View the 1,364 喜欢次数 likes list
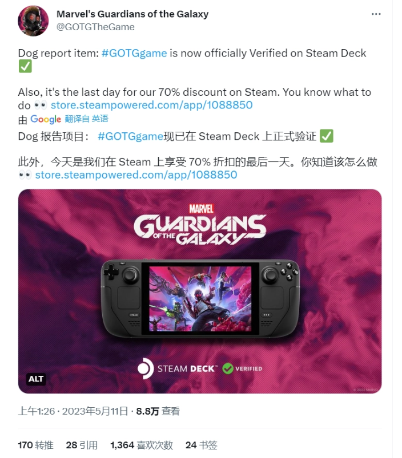This screenshot has height=458, width=402. pos(142,445)
